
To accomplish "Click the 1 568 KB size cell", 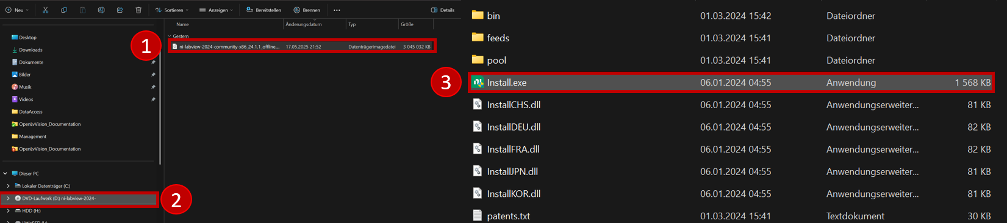I will [x=973, y=83].
